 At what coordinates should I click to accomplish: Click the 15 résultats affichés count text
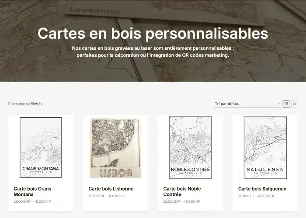pos(25,104)
